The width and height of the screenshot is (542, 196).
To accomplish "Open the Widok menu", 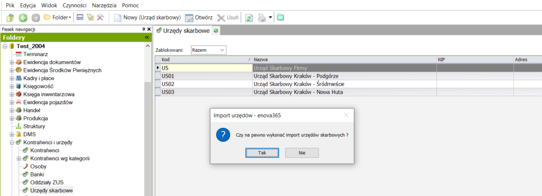I will [x=49, y=5].
